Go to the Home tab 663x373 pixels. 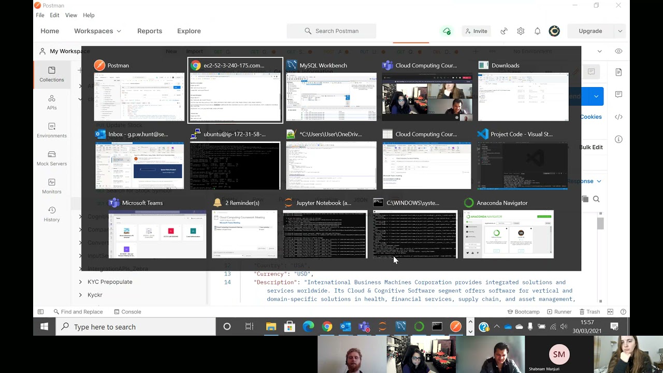[50, 31]
